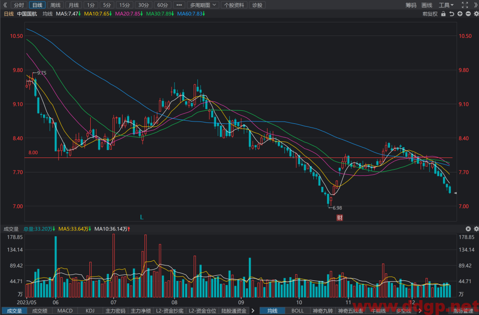Viewport: 479px width, 315px height.
Task: Select 主力密码 indicator tab
Action: [x=116, y=311]
